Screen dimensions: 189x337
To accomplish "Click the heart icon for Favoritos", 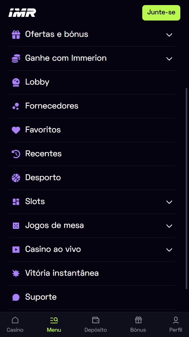I will tap(16, 130).
